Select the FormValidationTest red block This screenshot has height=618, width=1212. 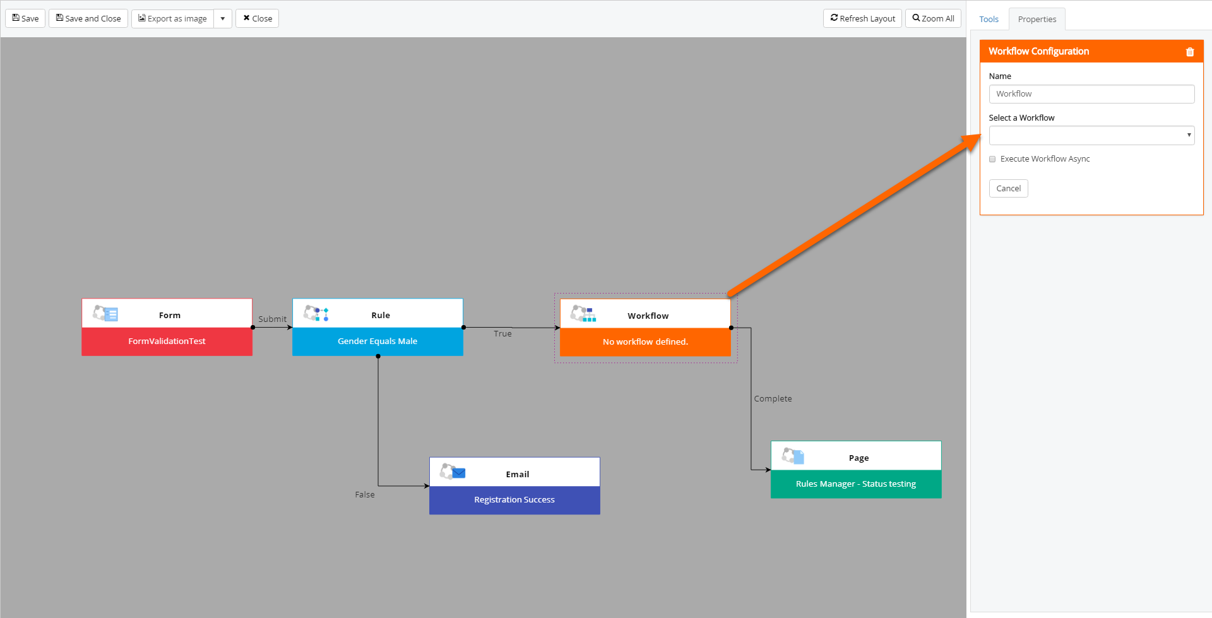(x=167, y=342)
